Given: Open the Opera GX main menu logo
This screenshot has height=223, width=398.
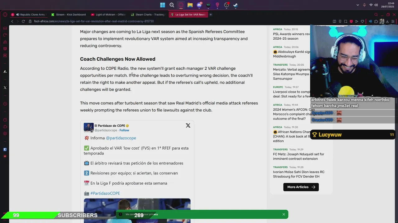Looking at the screenshot, I should click(x=5, y=15).
